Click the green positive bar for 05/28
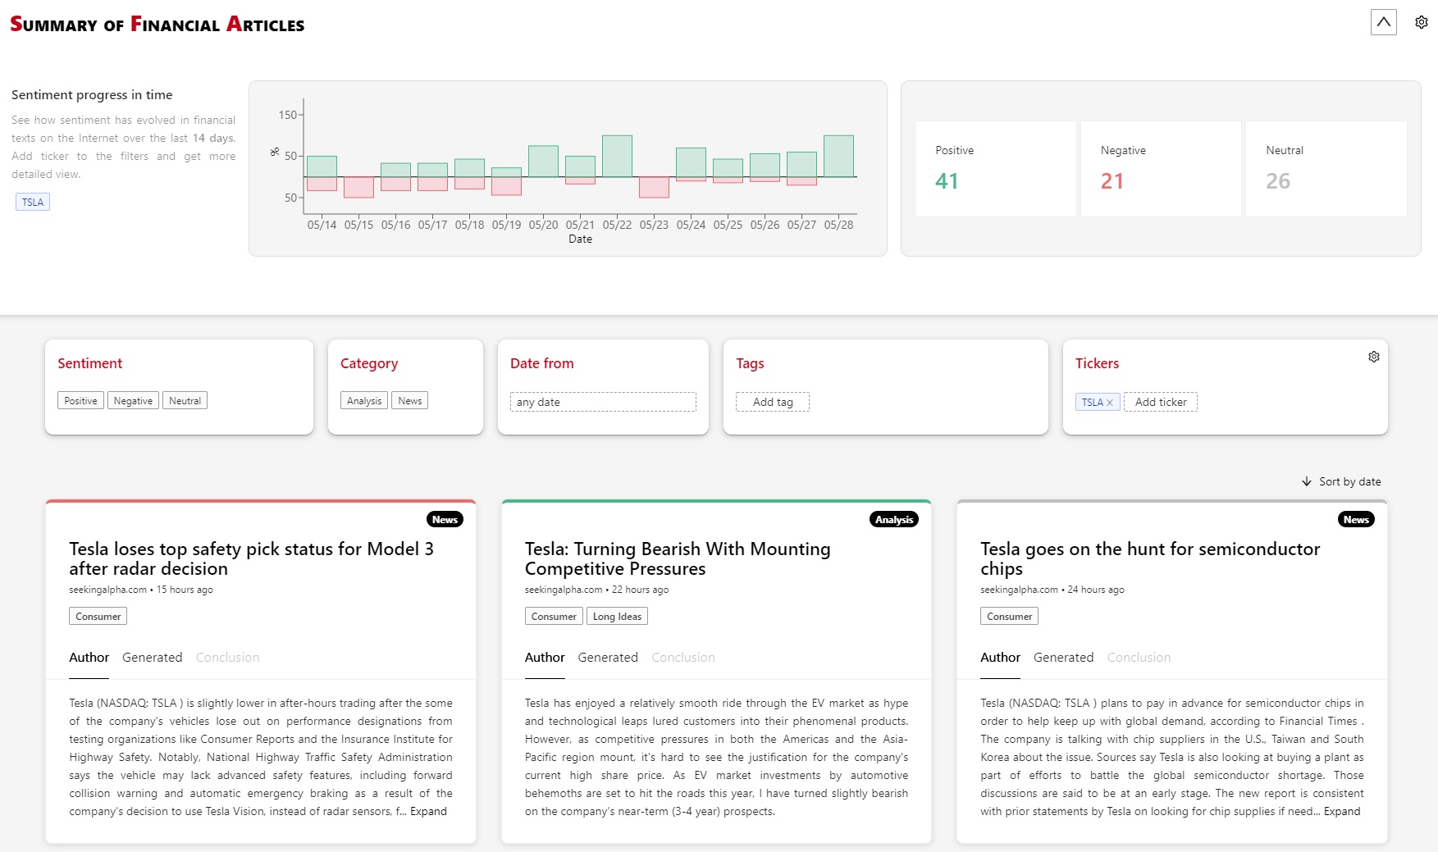The height and width of the screenshot is (852, 1438). (x=838, y=156)
